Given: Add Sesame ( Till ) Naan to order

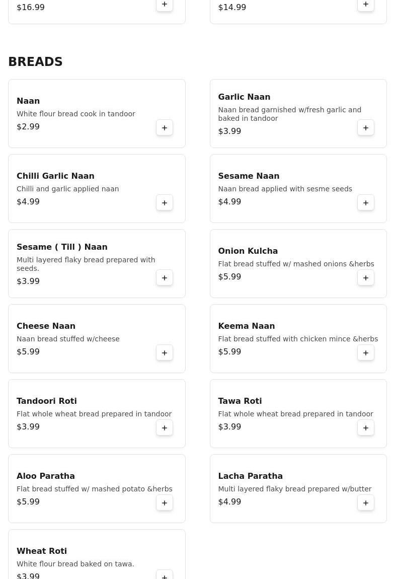Looking at the screenshot, I should click(165, 278).
